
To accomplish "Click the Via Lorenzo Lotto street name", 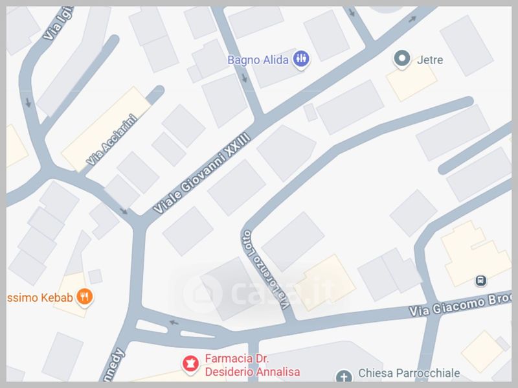I will pos(265,269).
